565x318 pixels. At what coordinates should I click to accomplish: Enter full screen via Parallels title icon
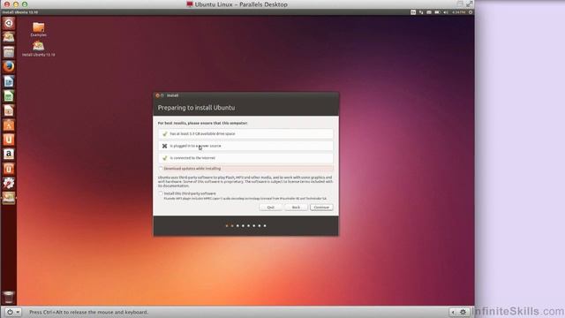pos(469,4)
